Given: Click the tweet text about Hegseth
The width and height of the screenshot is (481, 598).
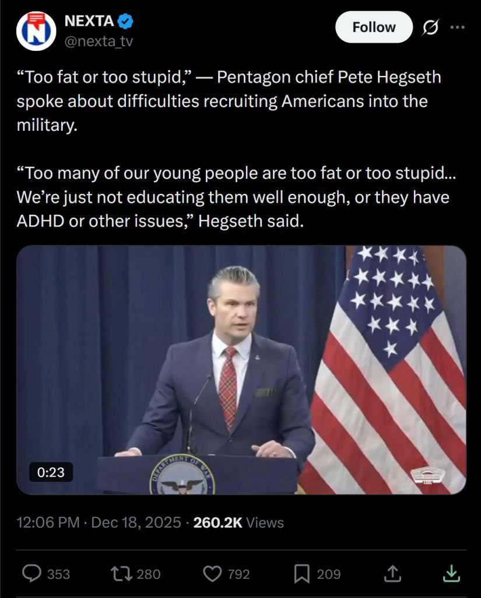Looking at the screenshot, I should (x=236, y=149).
